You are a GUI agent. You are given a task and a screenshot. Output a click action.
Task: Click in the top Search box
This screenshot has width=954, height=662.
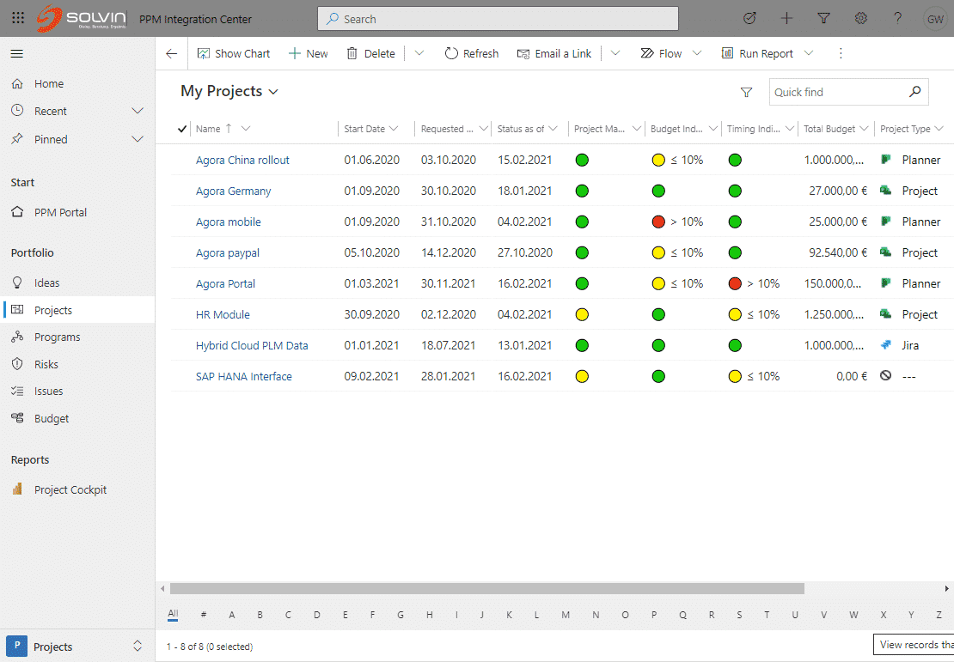(498, 19)
